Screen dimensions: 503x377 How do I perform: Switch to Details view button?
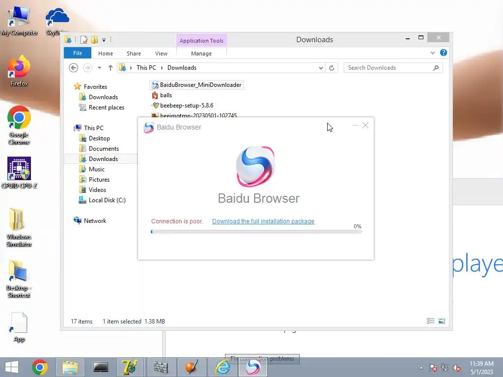pyautogui.click(x=430, y=321)
